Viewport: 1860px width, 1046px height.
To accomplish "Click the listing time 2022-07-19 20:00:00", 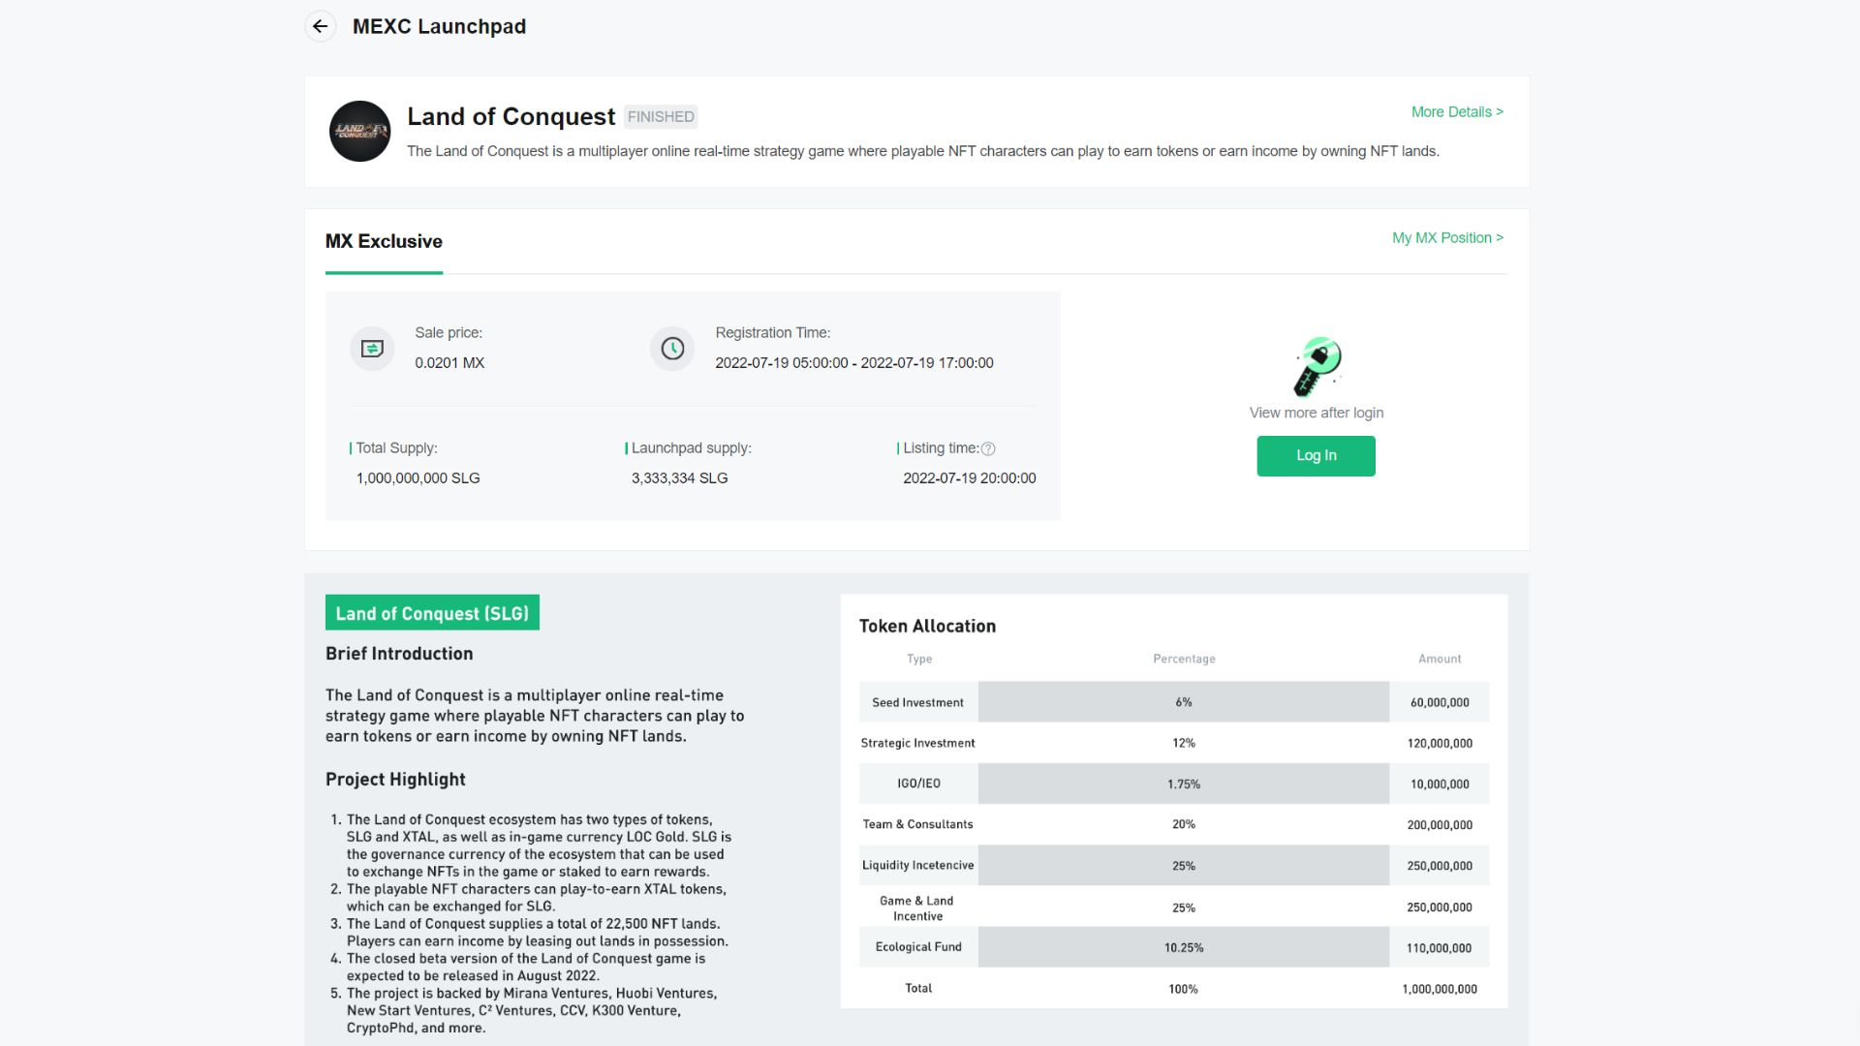I will pos(969,478).
